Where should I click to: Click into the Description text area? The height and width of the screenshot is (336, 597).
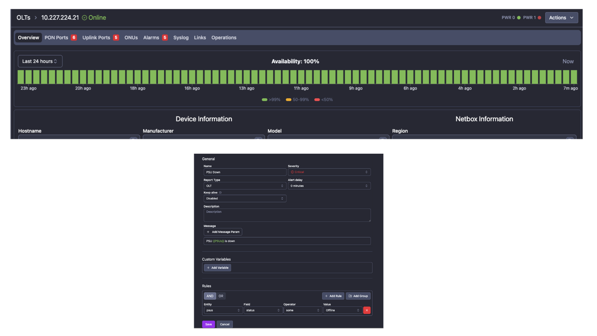pyautogui.click(x=287, y=215)
